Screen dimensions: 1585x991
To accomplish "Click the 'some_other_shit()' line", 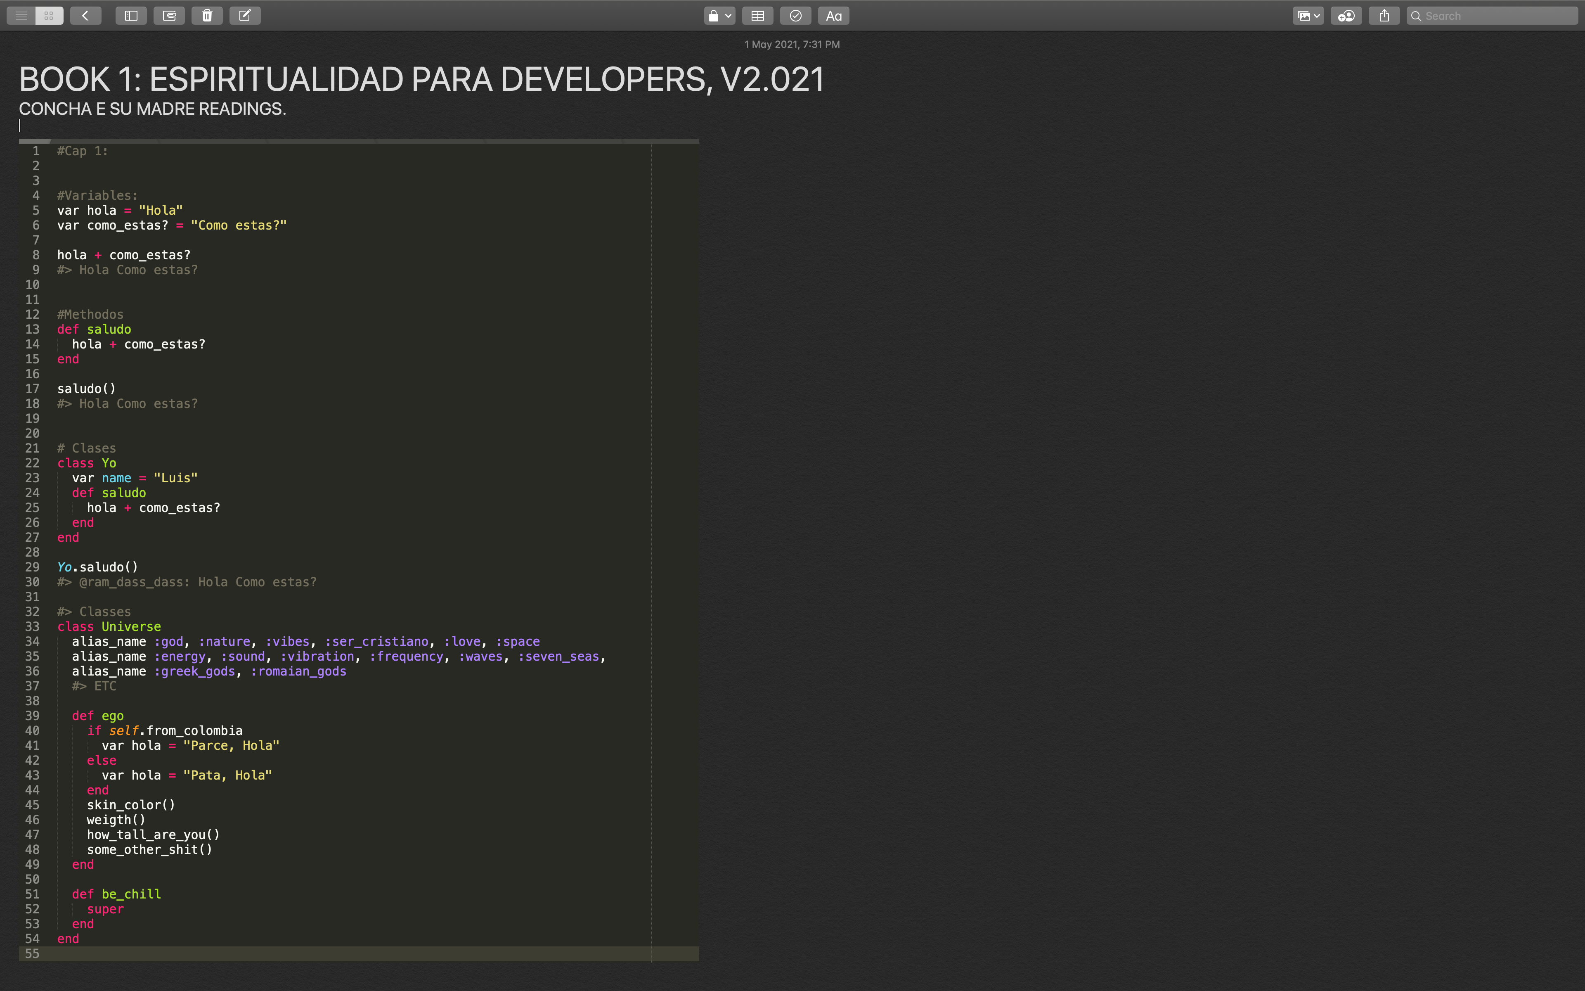I will point(149,849).
